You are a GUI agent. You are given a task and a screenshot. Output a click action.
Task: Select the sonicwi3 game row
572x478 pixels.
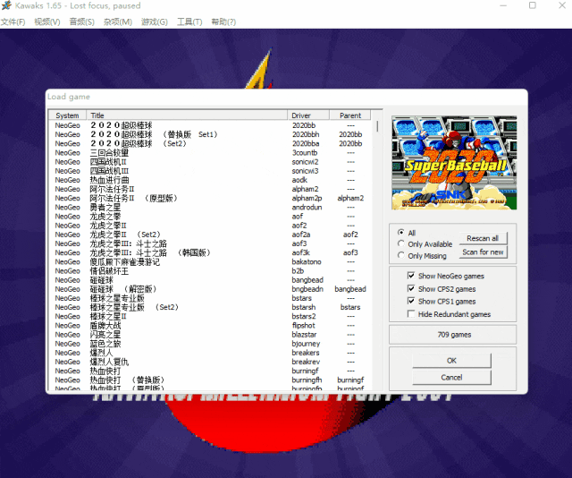coord(210,171)
